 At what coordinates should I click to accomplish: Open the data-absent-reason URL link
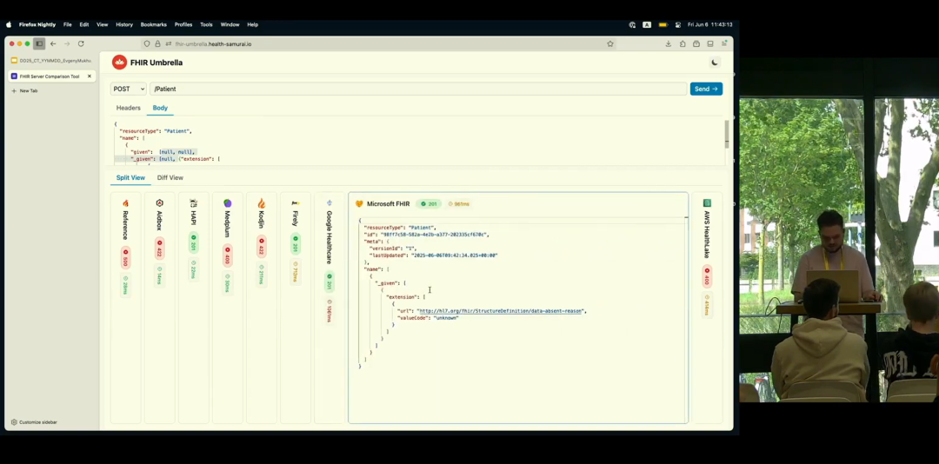click(x=499, y=311)
